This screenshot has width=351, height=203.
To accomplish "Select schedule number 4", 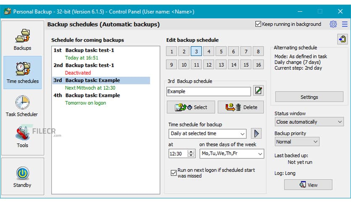I will point(209,52).
